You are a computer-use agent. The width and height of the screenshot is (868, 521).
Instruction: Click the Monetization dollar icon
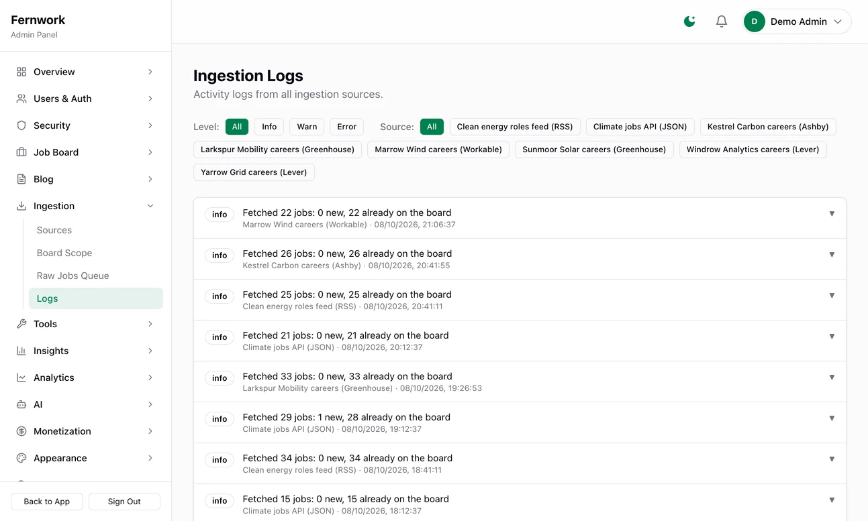[21, 431]
